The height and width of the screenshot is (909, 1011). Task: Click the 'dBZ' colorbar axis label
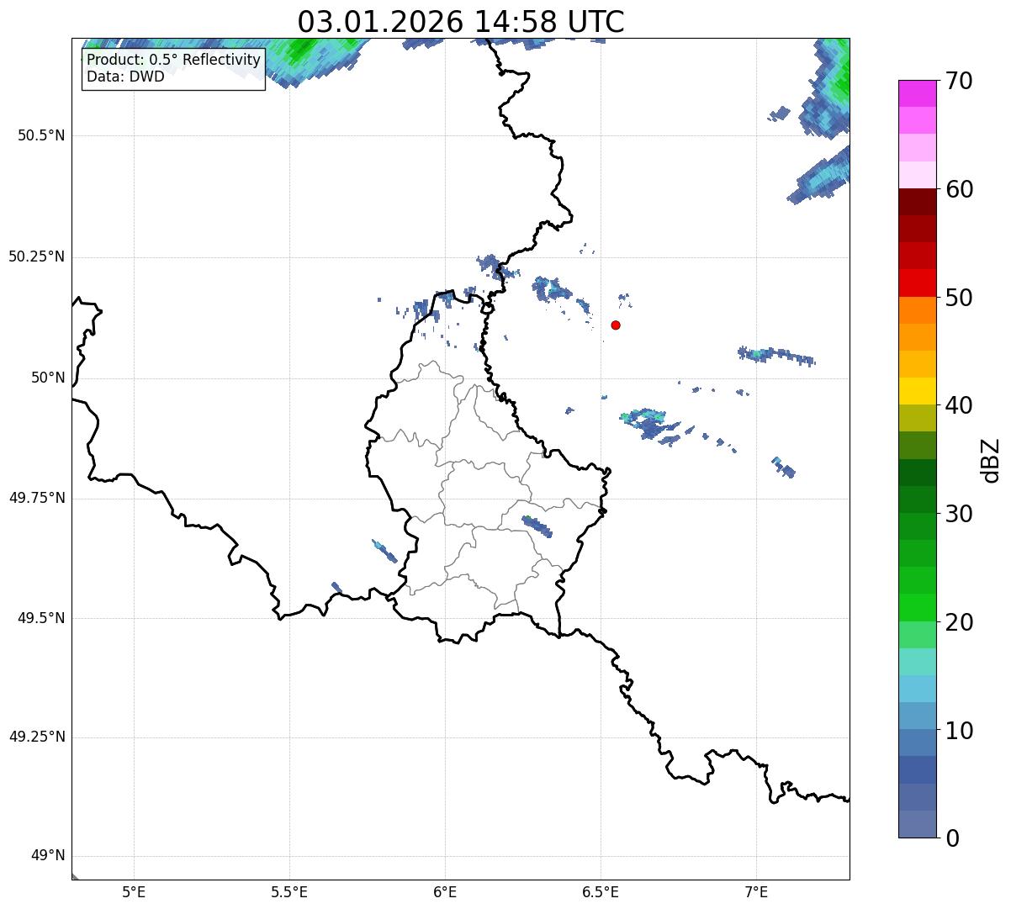pyautogui.click(x=992, y=460)
